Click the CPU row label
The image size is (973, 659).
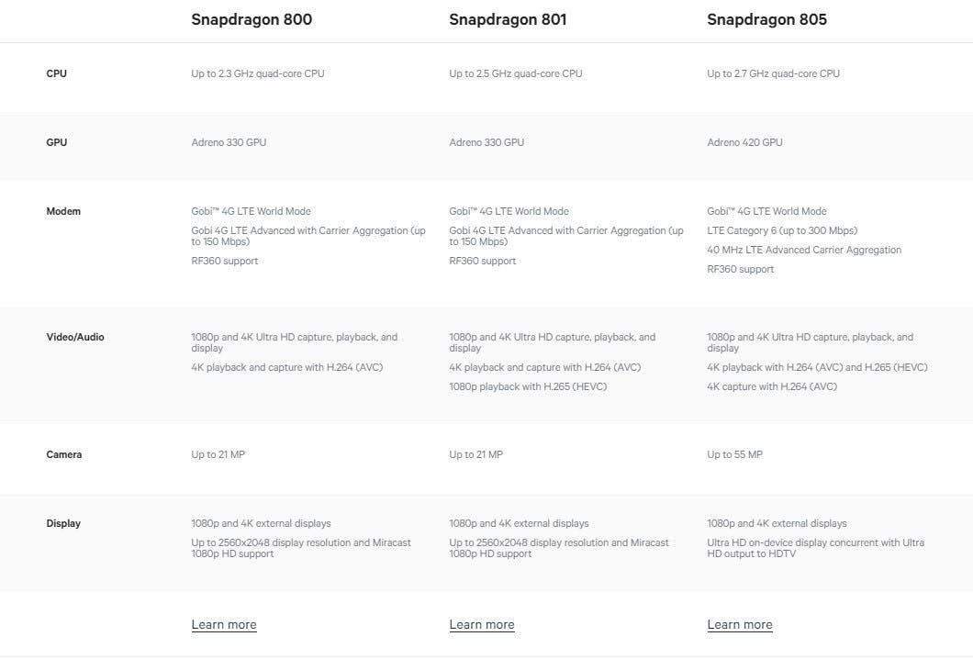point(57,73)
